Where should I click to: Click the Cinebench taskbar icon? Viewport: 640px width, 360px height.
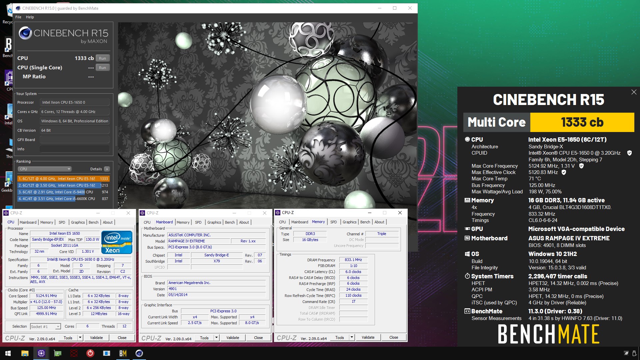[x=139, y=353]
